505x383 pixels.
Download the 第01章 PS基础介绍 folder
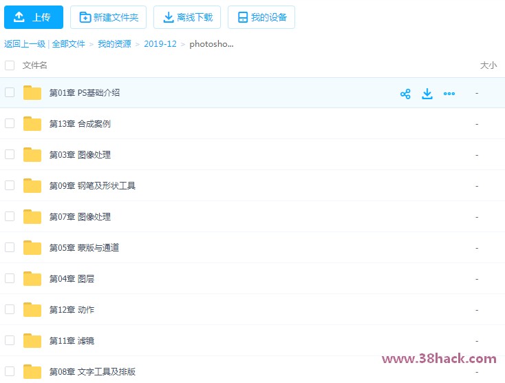[x=427, y=94]
